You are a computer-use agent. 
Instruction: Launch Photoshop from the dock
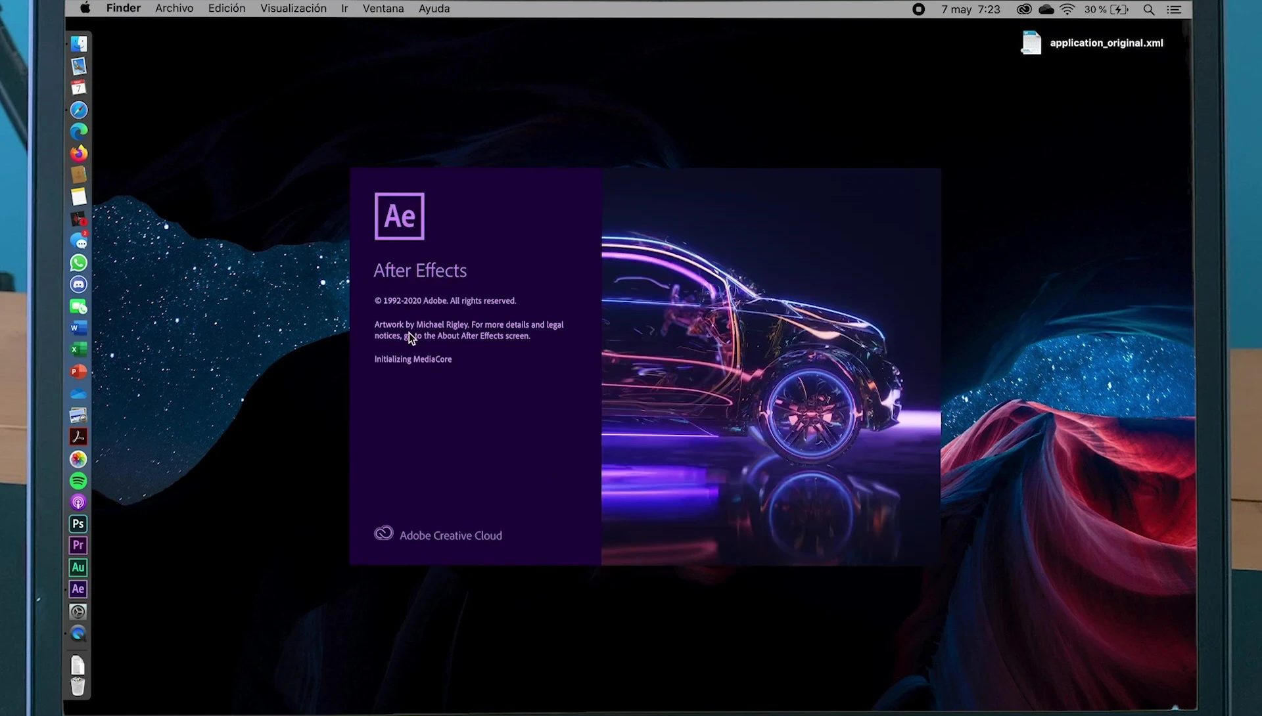pos(78,524)
